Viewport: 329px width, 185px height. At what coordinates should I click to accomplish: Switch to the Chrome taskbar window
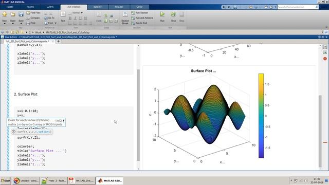tap(26, 180)
